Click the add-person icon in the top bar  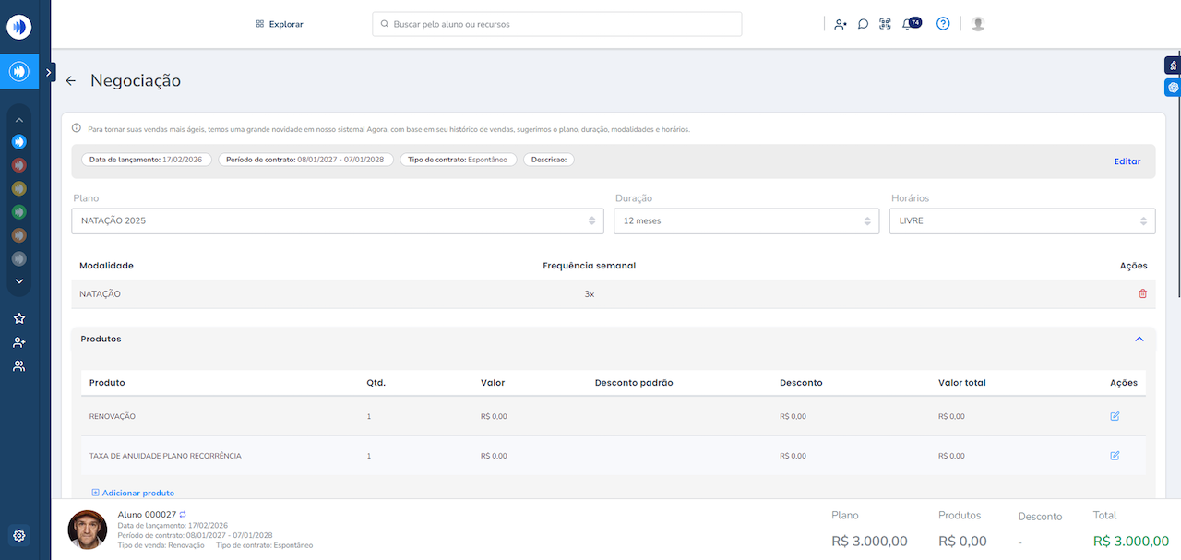tap(840, 25)
